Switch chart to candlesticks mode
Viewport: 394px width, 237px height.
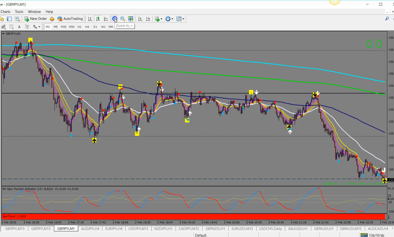coord(98,19)
